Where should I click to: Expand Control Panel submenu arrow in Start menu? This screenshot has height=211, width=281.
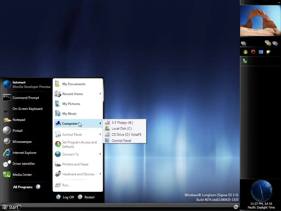point(100,134)
